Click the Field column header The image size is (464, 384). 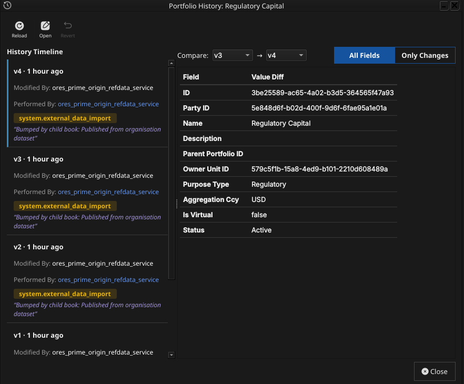[x=191, y=77]
